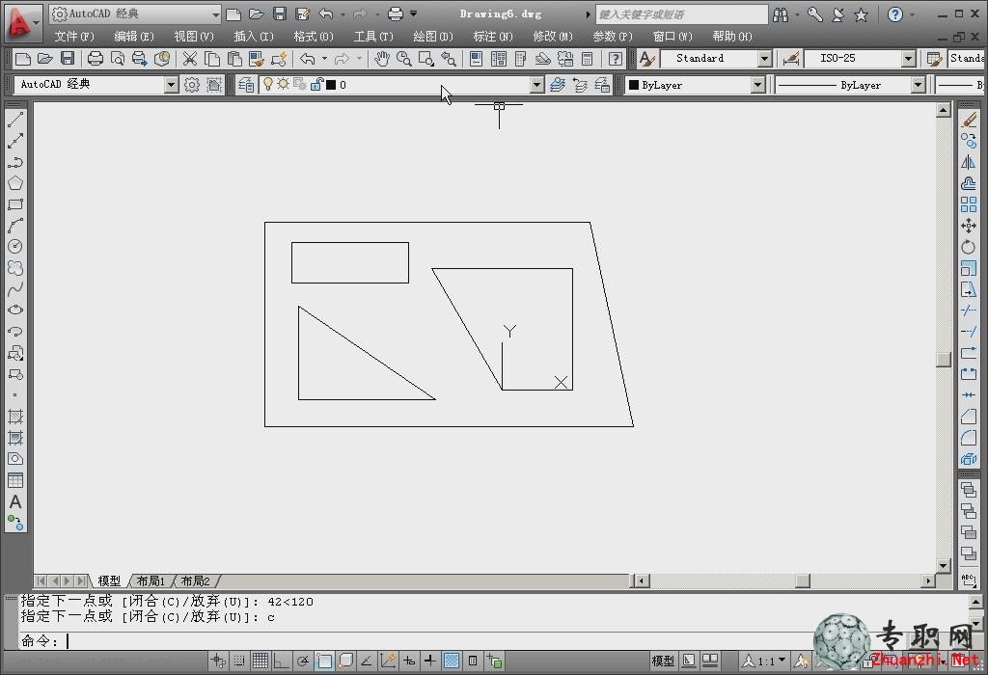Select the Chamfer tool
988x675 pixels.
point(969,417)
